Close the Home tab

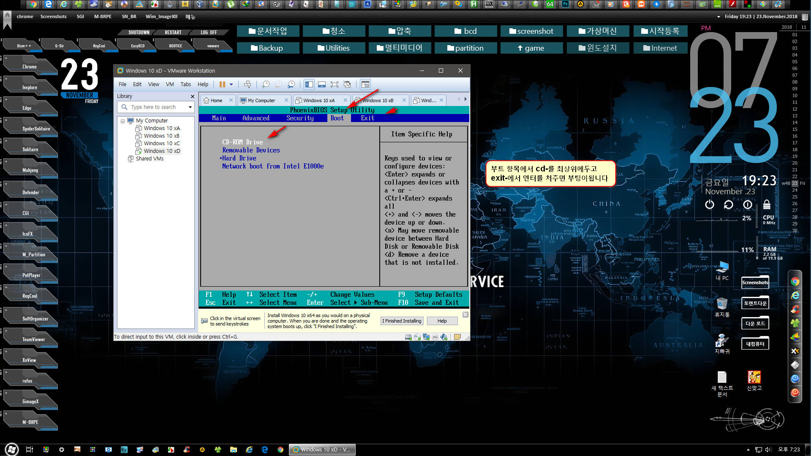(x=231, y=100)
